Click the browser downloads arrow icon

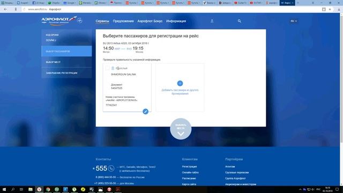pos(339,9)
